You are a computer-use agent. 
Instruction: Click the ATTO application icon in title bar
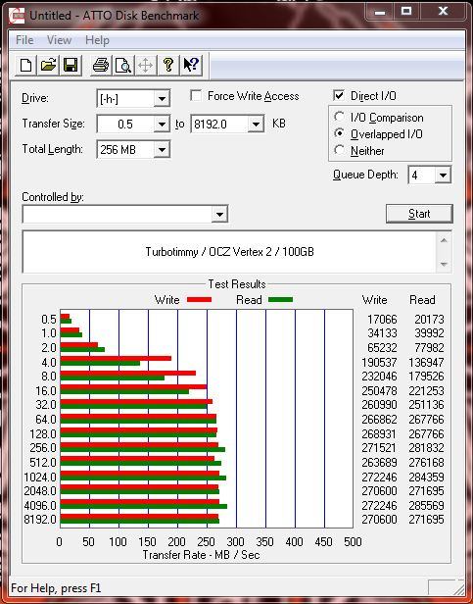coord(17,16)
